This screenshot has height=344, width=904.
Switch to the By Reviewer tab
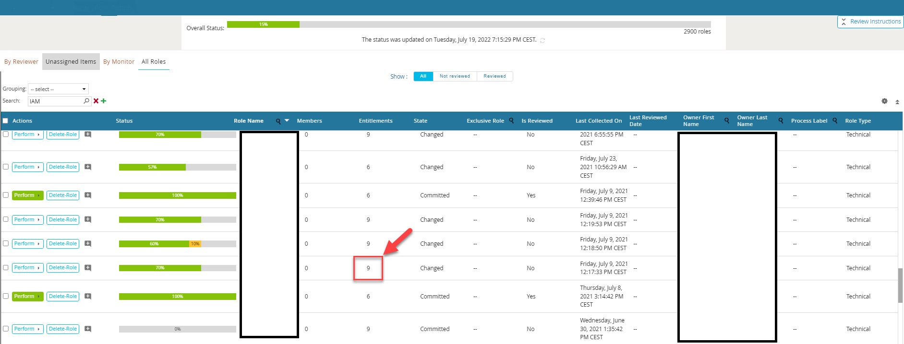21,62
